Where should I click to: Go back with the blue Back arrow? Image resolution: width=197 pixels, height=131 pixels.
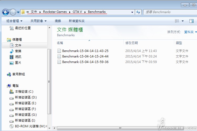(x=6, y=12)
